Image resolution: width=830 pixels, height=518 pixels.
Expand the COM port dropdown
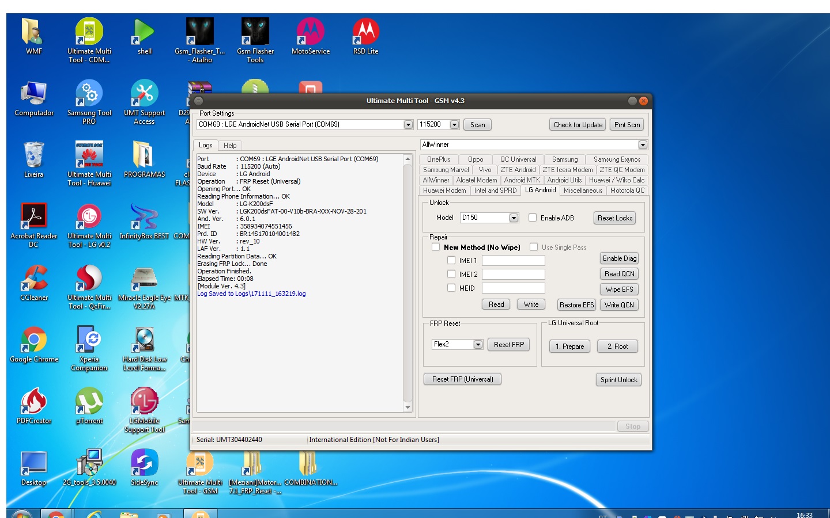click(408, 124)
